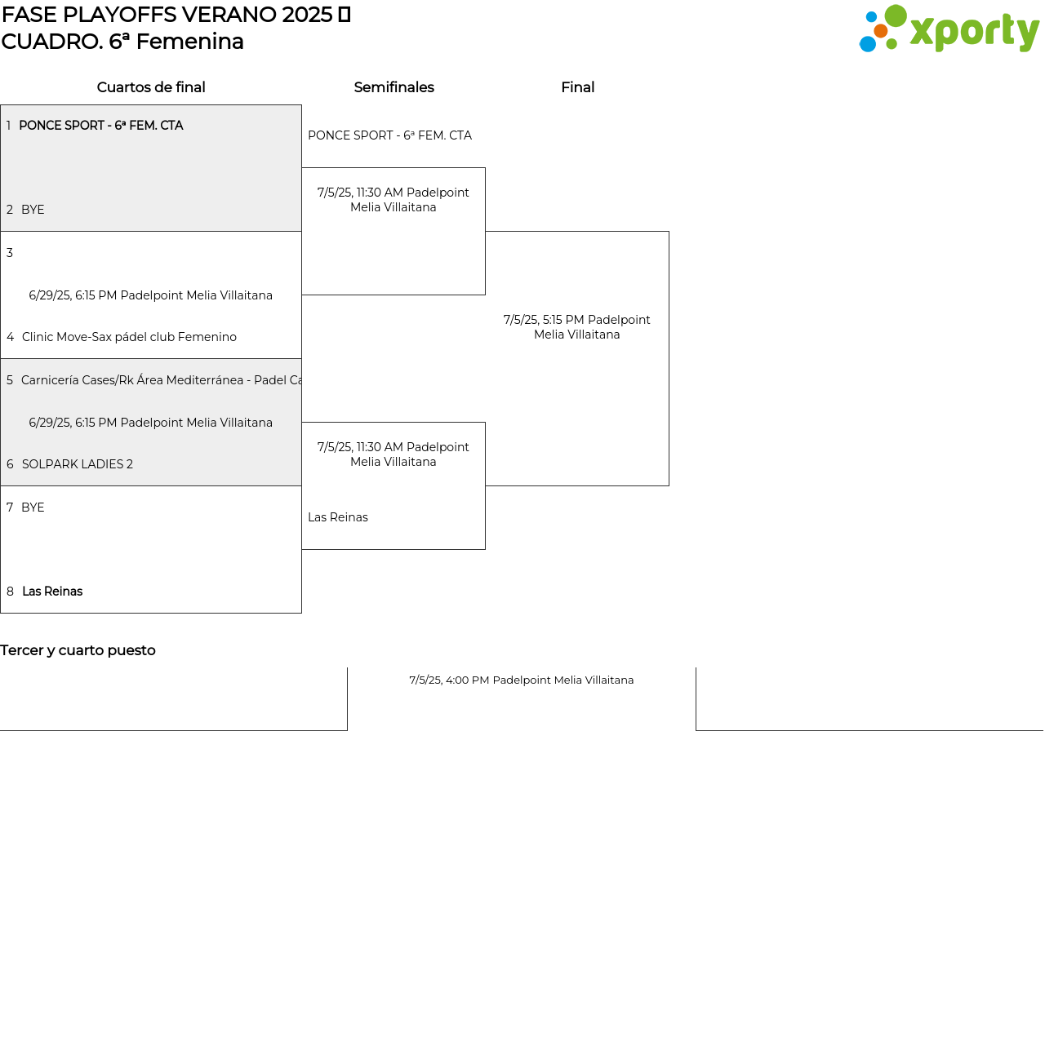Click Las Reinas in the semifinal column
The width and height of the screenshot is (1045, 1046).
[x=338, y=517]
